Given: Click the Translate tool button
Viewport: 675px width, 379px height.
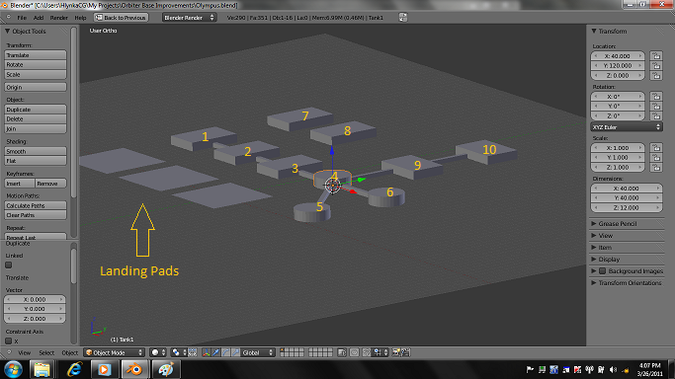Looking at the screenshot, I should coord(36,55).
